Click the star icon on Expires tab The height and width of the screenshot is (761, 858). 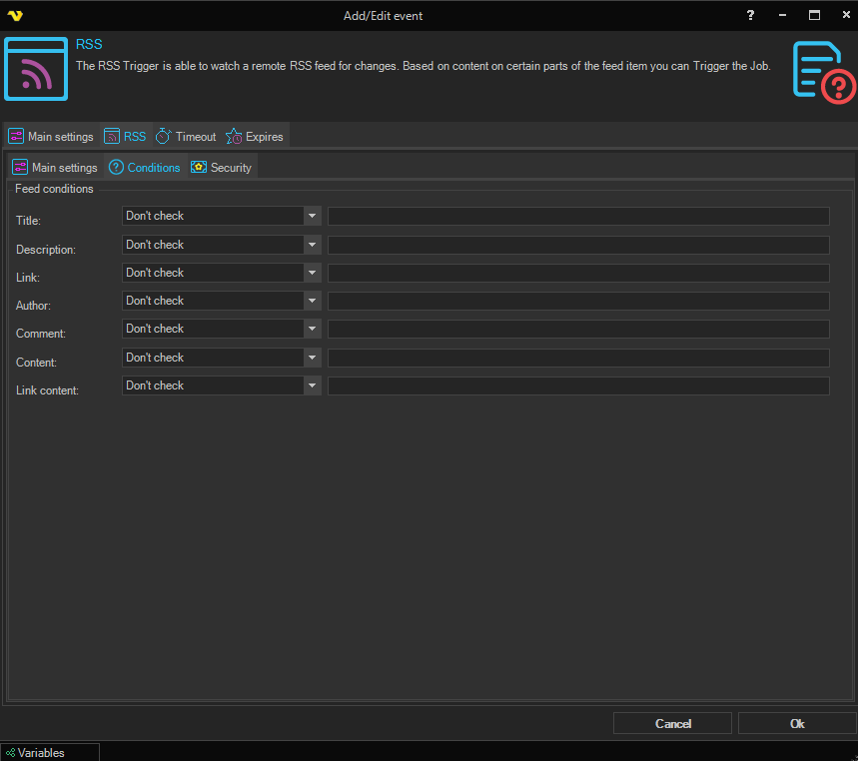point(234,137)
